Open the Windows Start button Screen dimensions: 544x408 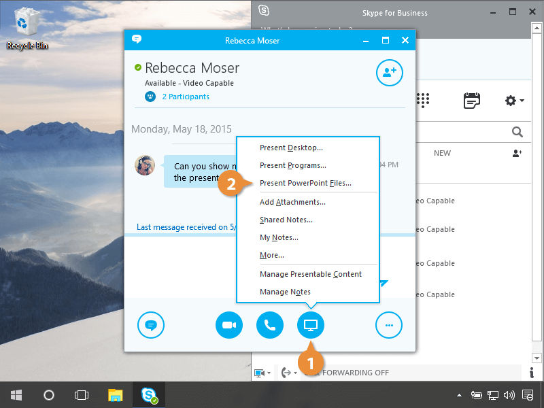tap(16, 394)
